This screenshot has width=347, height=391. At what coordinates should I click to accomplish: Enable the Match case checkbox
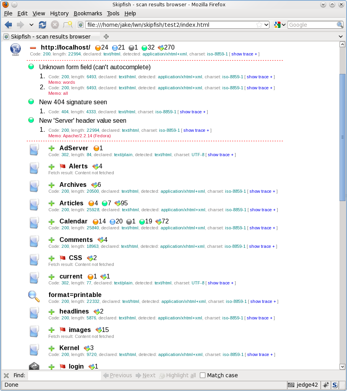[203, 375]
